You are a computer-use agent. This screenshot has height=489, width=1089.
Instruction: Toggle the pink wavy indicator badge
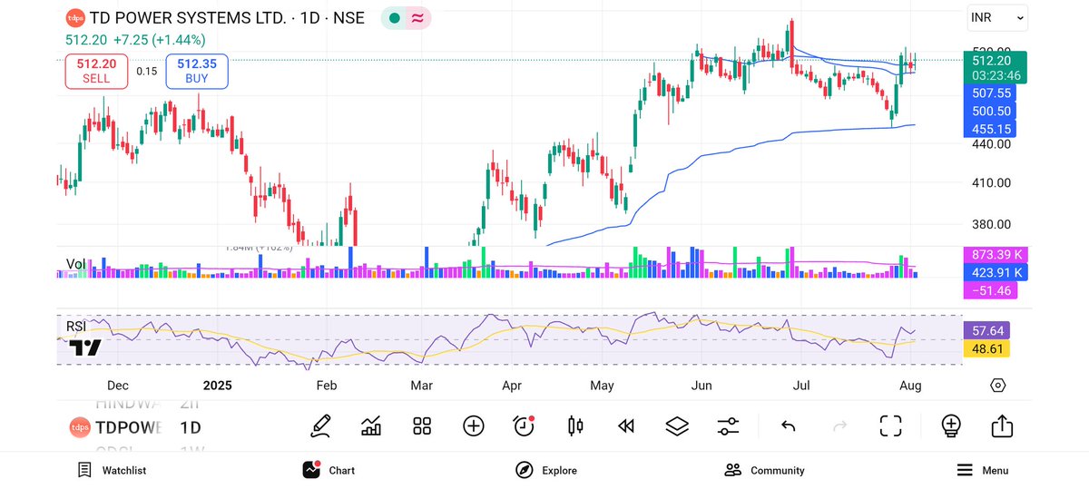[417, 18]
